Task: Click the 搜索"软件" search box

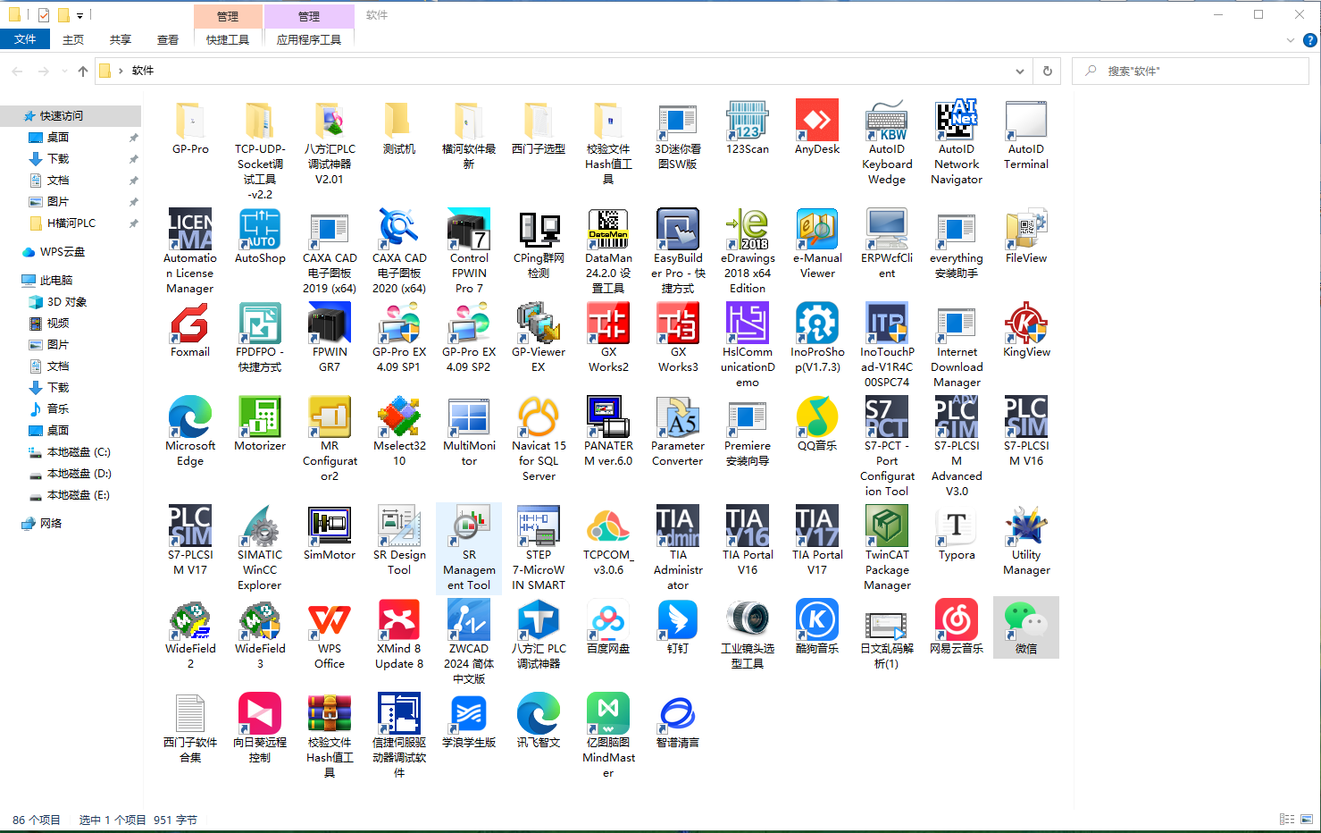Action: pos(1197,72)
